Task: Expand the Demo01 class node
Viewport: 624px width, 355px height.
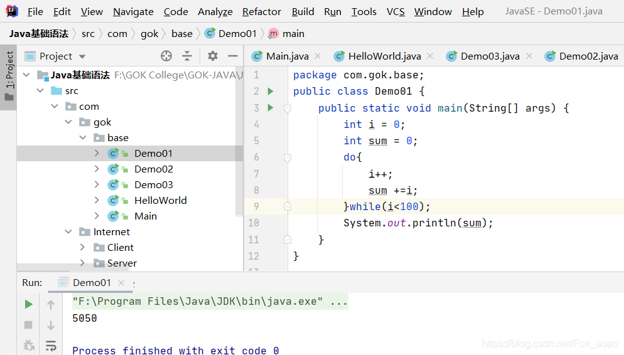Action: click(97, 153)
